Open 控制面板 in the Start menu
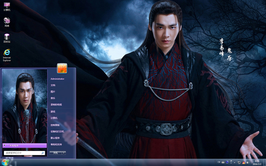 tap(55, 125)
